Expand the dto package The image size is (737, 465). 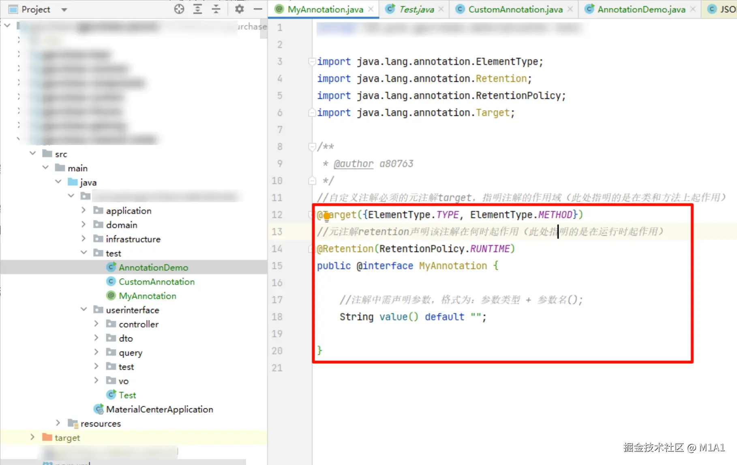[x=96, y=338]
